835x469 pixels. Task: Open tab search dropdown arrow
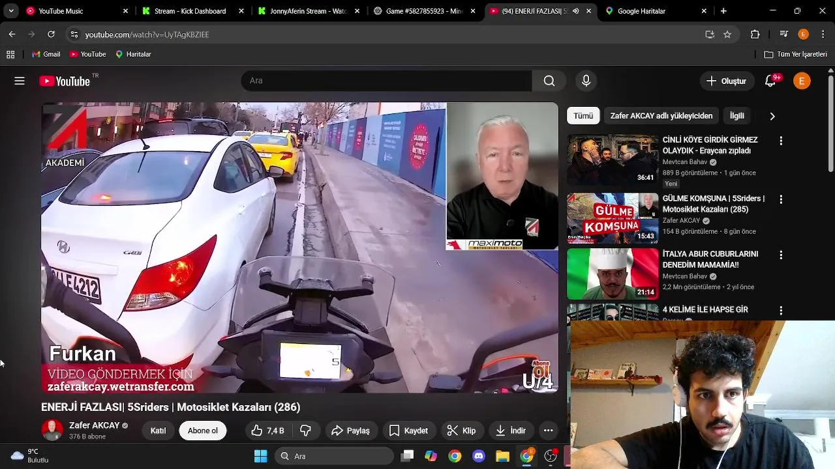(11, 11)
